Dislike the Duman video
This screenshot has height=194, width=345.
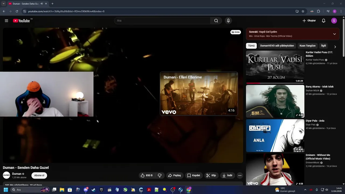tap(160, 175)
